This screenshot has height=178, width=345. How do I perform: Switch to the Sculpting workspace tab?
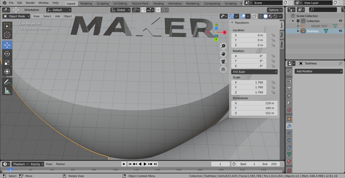click(x=103, y=4)
